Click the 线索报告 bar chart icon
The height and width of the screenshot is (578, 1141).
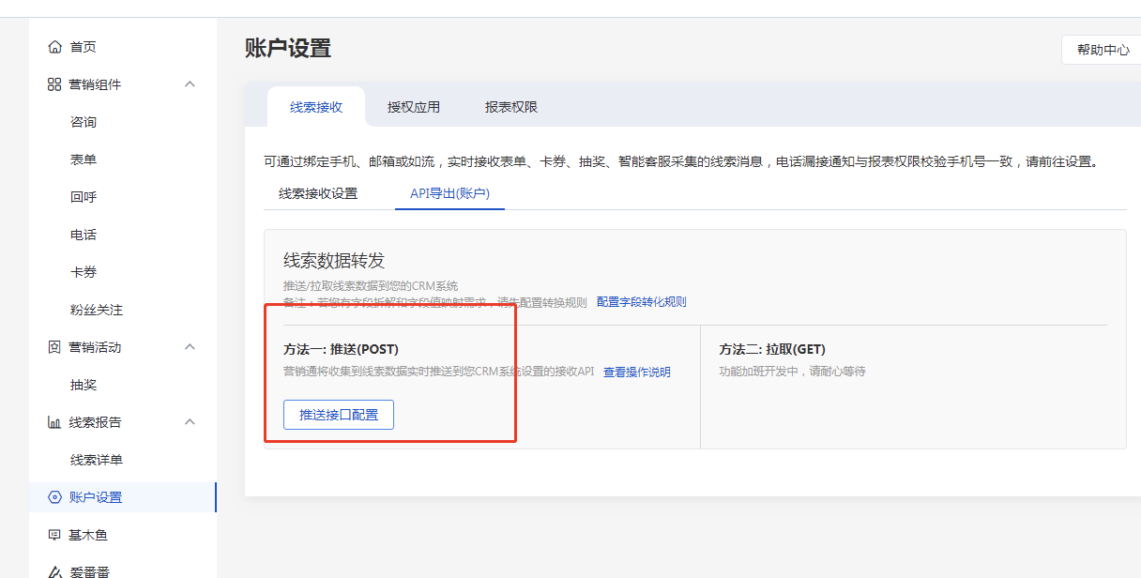pyautogui.click(x=54, y=422)
